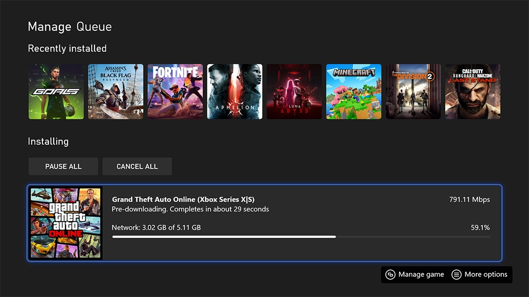Open The Division 2 tile
Viewport: 529px width, 297px height.
click(413, 92)
